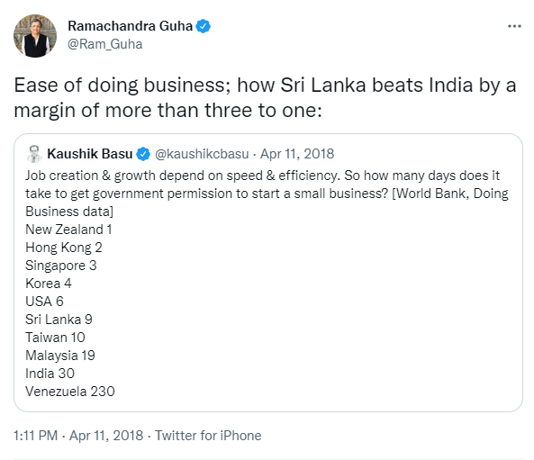Click Kaushik Basu's verified badge

[x=143, y=154]
